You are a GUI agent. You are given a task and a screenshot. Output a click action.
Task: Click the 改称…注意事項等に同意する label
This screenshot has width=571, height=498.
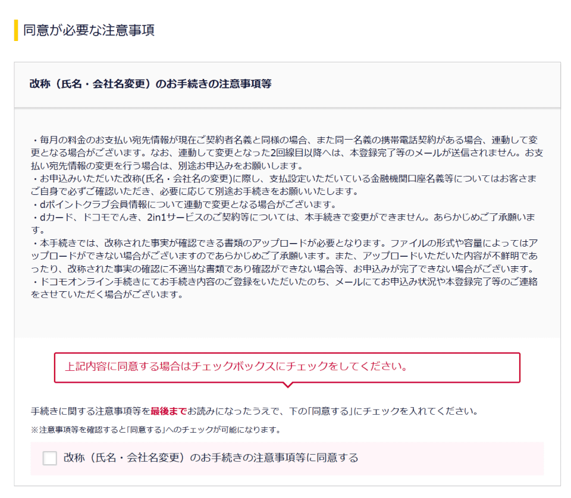(211, 458)
